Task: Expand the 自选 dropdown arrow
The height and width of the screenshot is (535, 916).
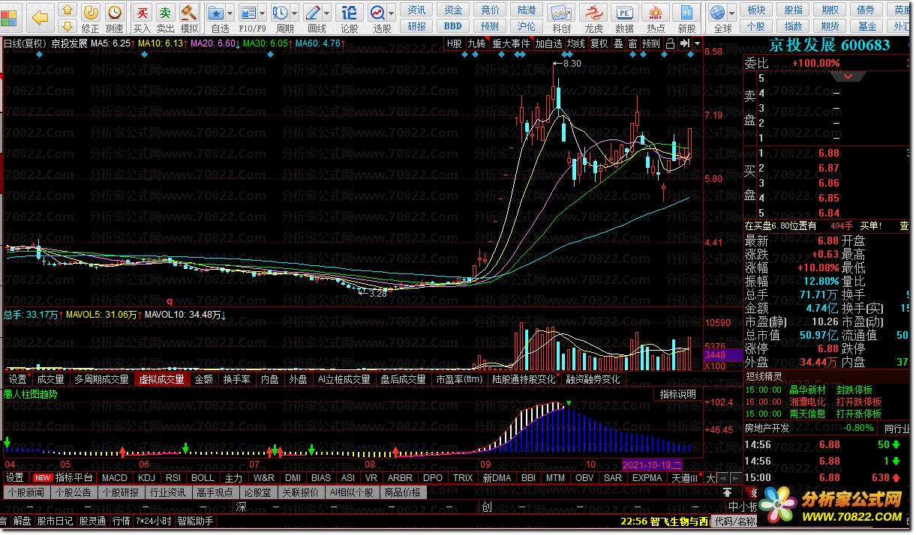Action: 230,13
